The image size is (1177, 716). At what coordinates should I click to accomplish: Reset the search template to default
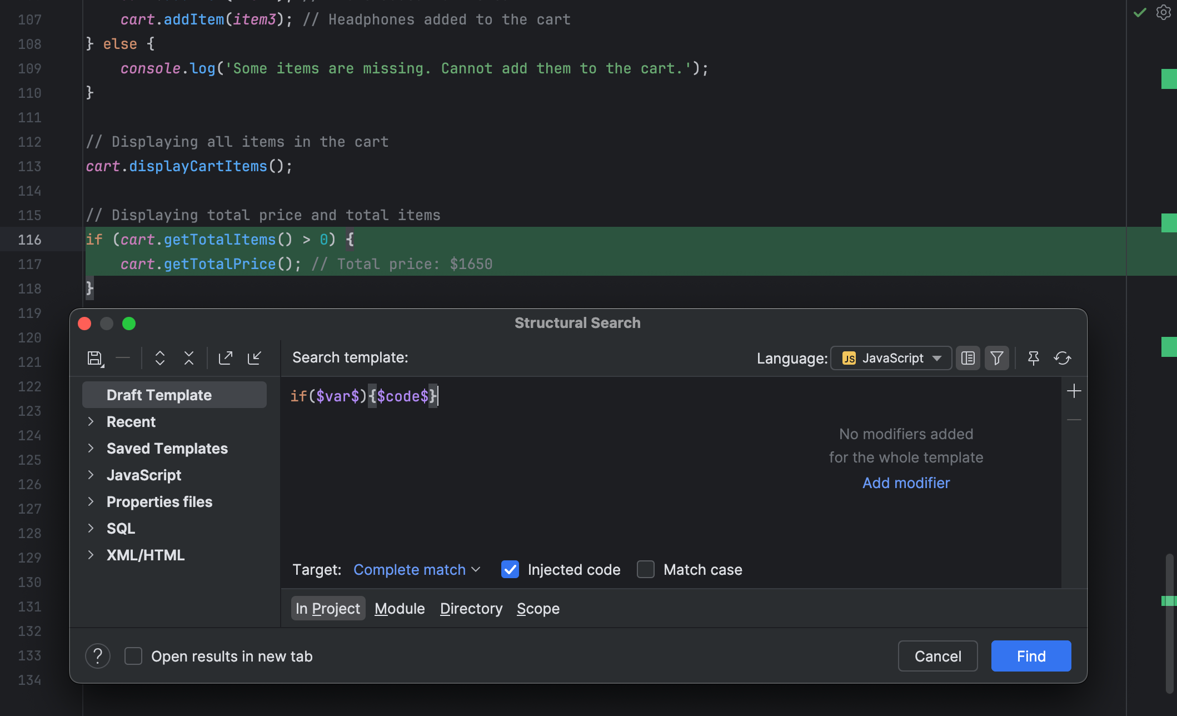point(1063,358)
